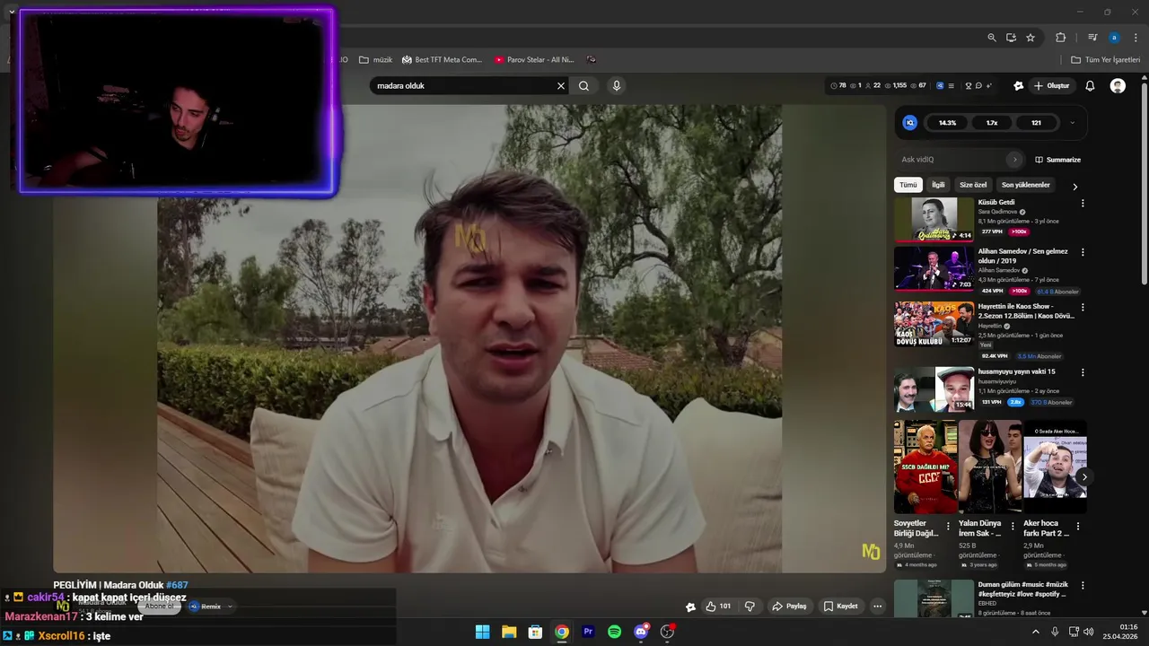This screenshot has width=1149, height=646.
Task: Open Spotify from the Windows taskbar
Action: coord(614,632)
